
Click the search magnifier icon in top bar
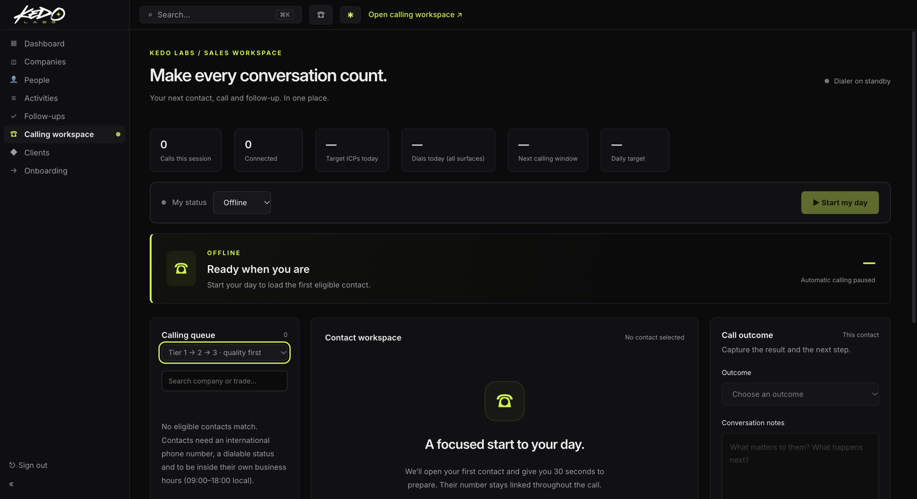(150, 15)
